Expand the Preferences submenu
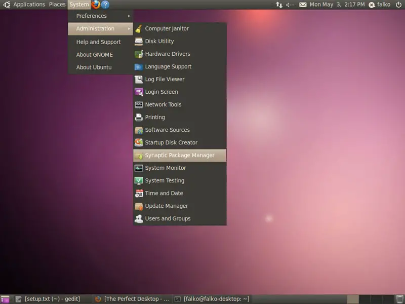This screenshot has height=304, width=405. coord(100,16)
